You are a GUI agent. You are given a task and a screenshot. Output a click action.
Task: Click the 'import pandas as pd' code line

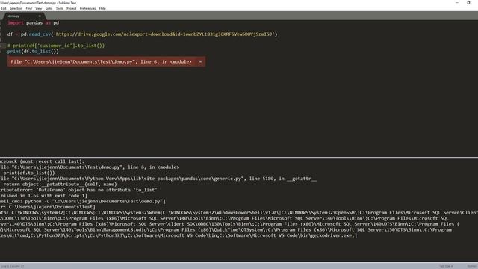[33, 23]
